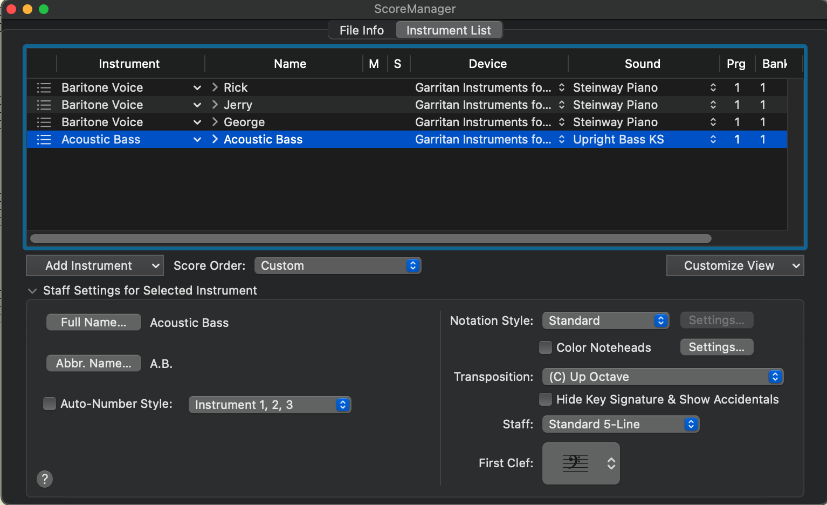Click the horizontal scrollbar in instrument list
Image resolution: width=827 pixels, height=505 pixels.
[370, 238]
